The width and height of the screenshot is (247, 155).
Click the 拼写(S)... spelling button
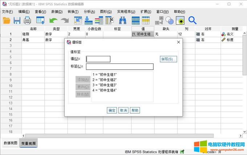click(168, 59)
